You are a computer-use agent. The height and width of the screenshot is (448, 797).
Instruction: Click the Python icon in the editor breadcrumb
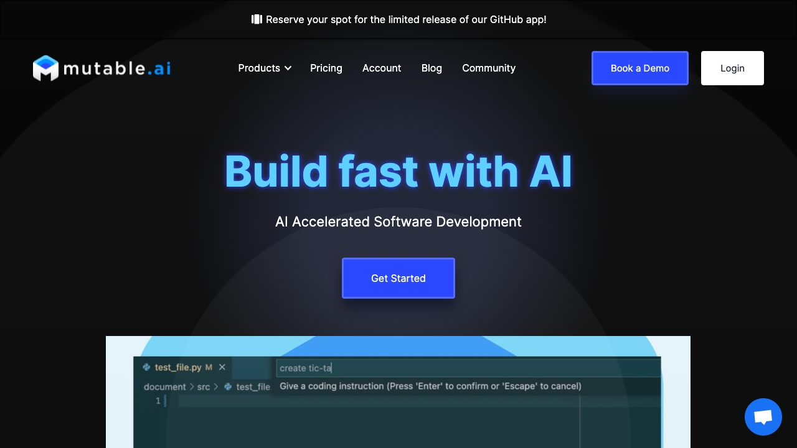pyautogui.click(x=228, y=386)
